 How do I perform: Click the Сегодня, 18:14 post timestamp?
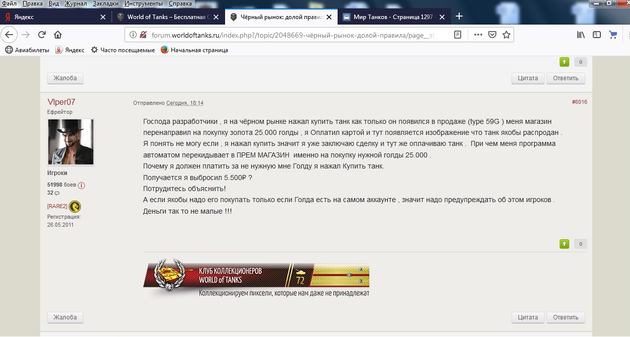click(185, 103)
